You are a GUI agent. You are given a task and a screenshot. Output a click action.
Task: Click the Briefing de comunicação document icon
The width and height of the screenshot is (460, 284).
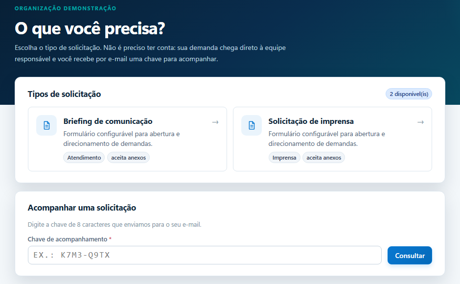tap(46, 125)
